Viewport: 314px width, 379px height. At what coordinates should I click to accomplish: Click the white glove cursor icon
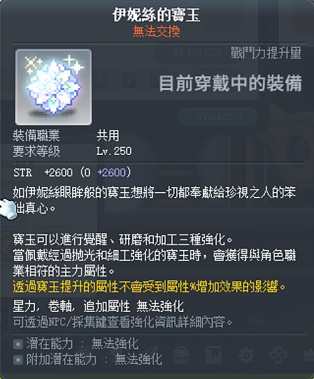tap(7, 209)
